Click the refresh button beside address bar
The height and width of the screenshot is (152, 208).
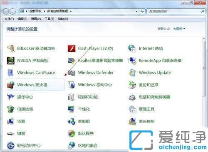coord(142,11)
